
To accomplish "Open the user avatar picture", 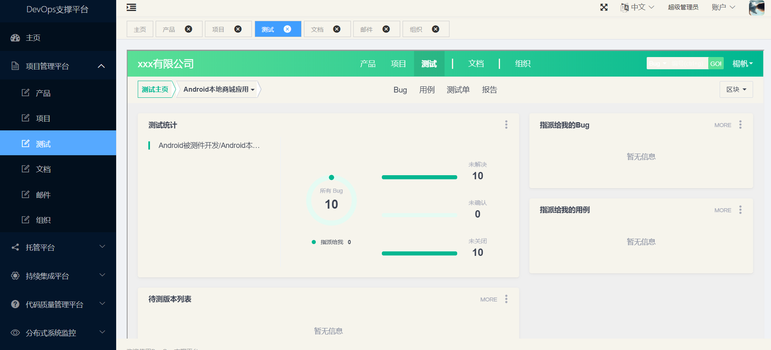I will coord(756,8).
